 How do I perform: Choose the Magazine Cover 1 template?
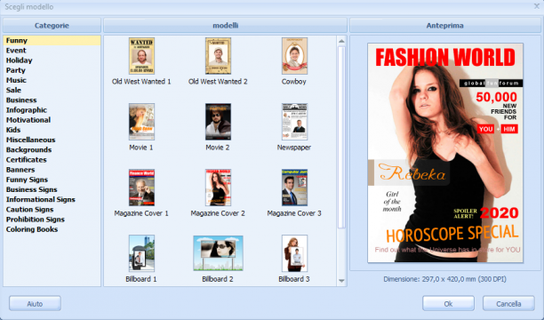141,188
